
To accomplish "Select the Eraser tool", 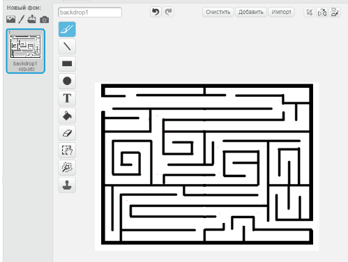I will [x=67, y=133].
